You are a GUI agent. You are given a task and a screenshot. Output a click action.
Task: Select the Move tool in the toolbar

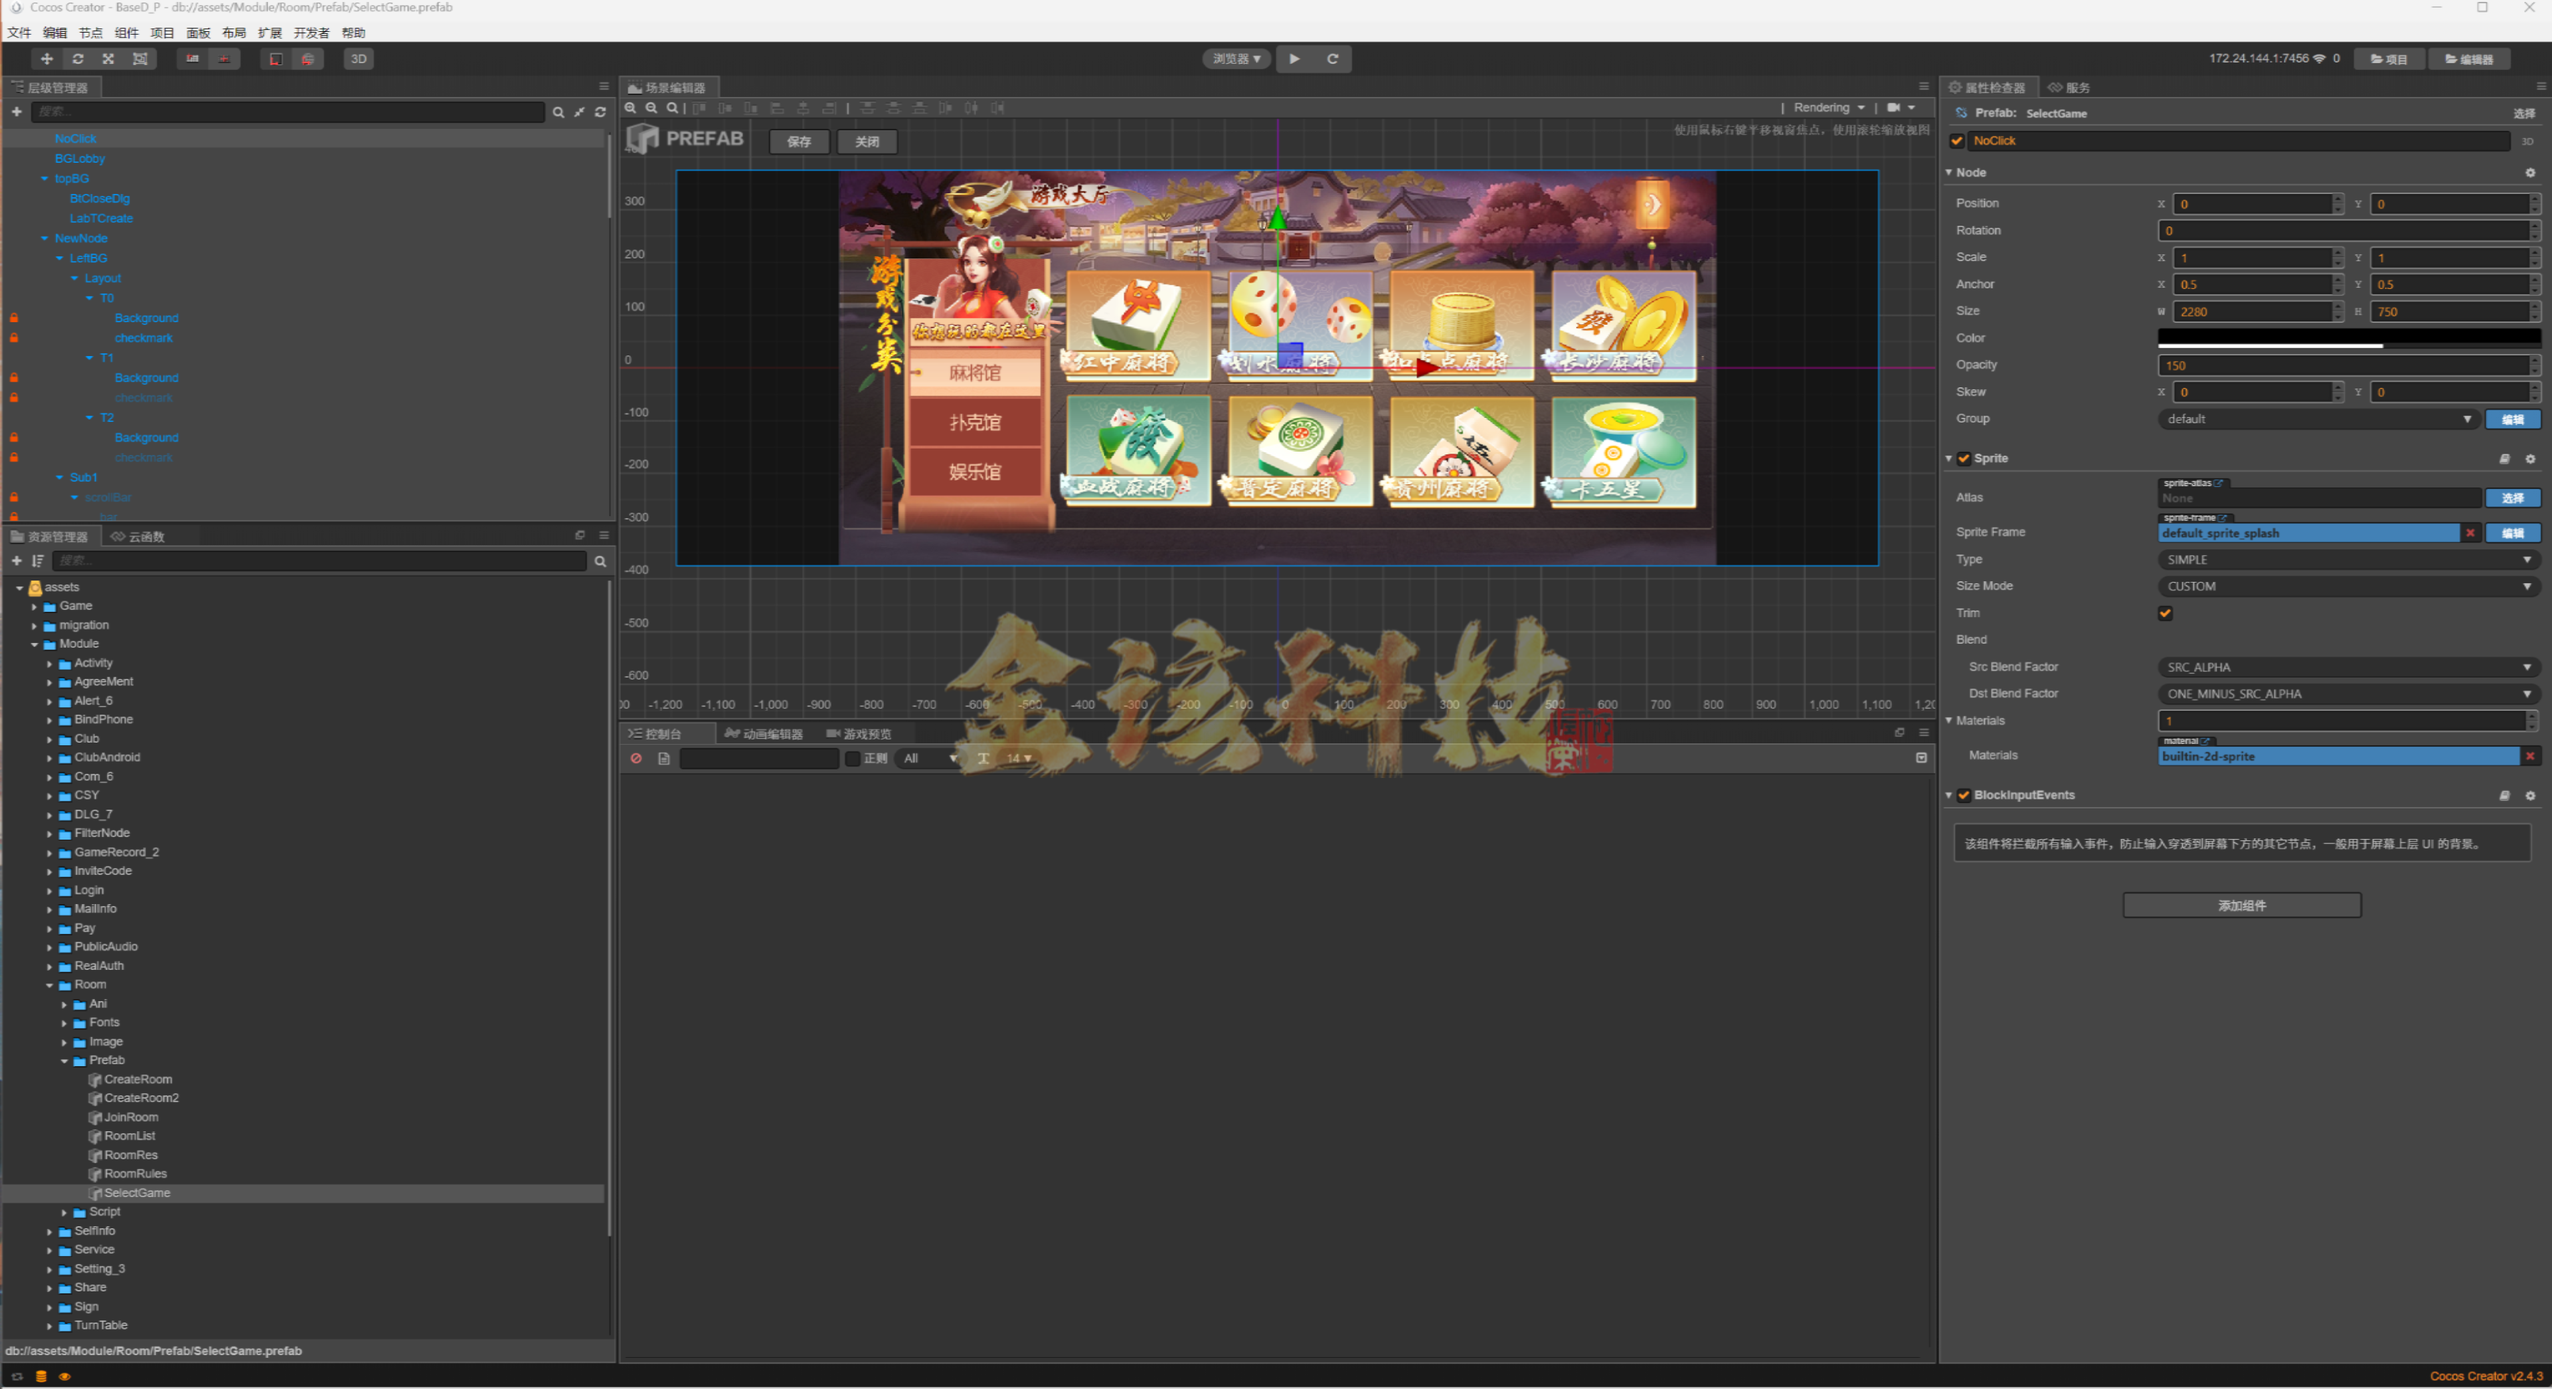point(46,58)
